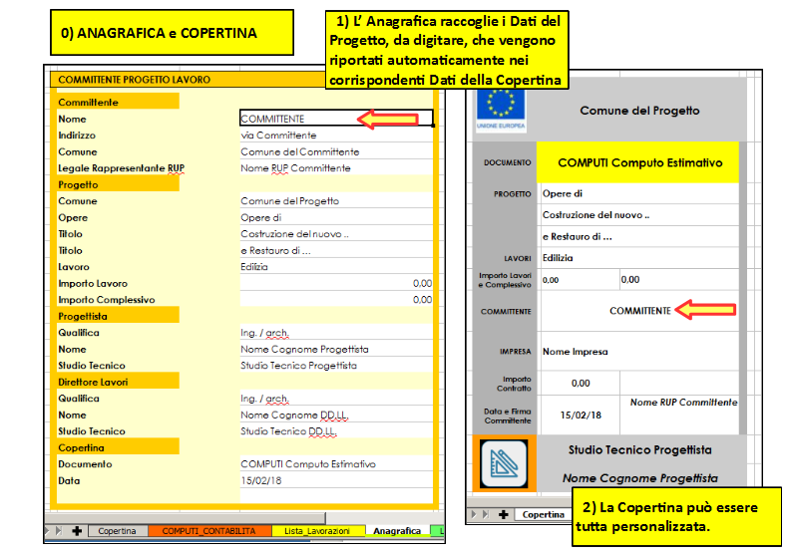Click the orange 'Copertina' section header
The image size is (791, 557).
tap(118, 447)
